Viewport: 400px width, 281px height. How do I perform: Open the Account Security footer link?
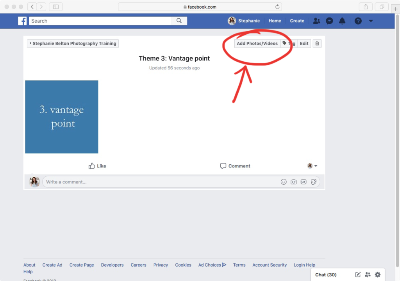[270, 265]
